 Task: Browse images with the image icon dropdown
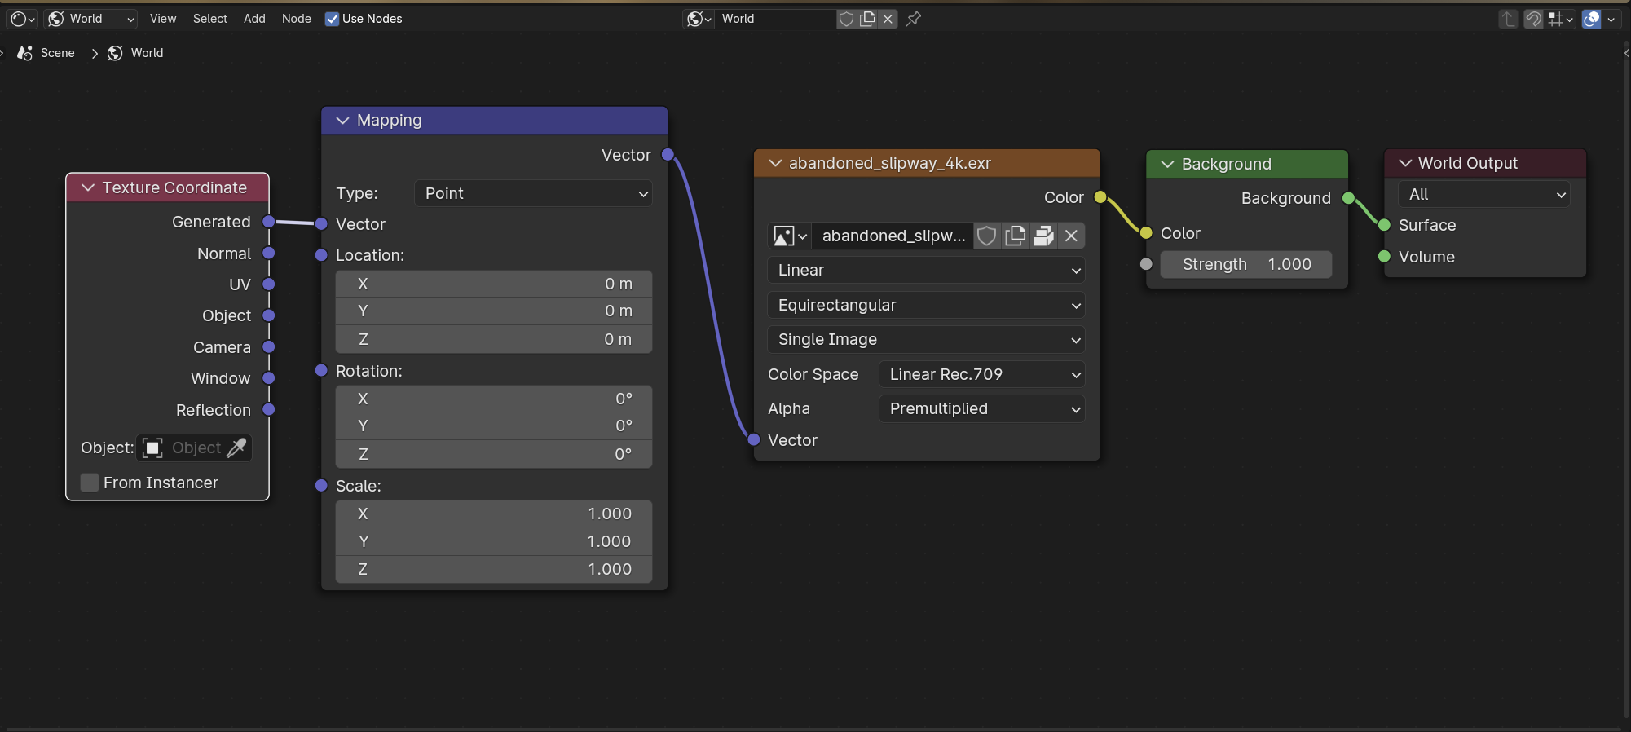790,236
